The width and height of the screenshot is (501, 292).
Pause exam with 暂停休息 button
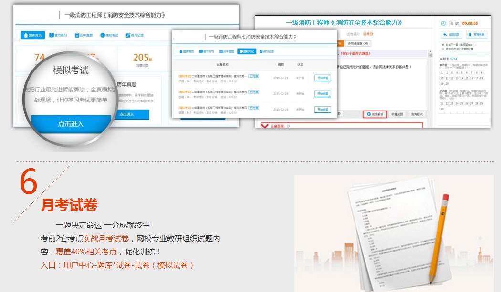click(x=476, y=35)
